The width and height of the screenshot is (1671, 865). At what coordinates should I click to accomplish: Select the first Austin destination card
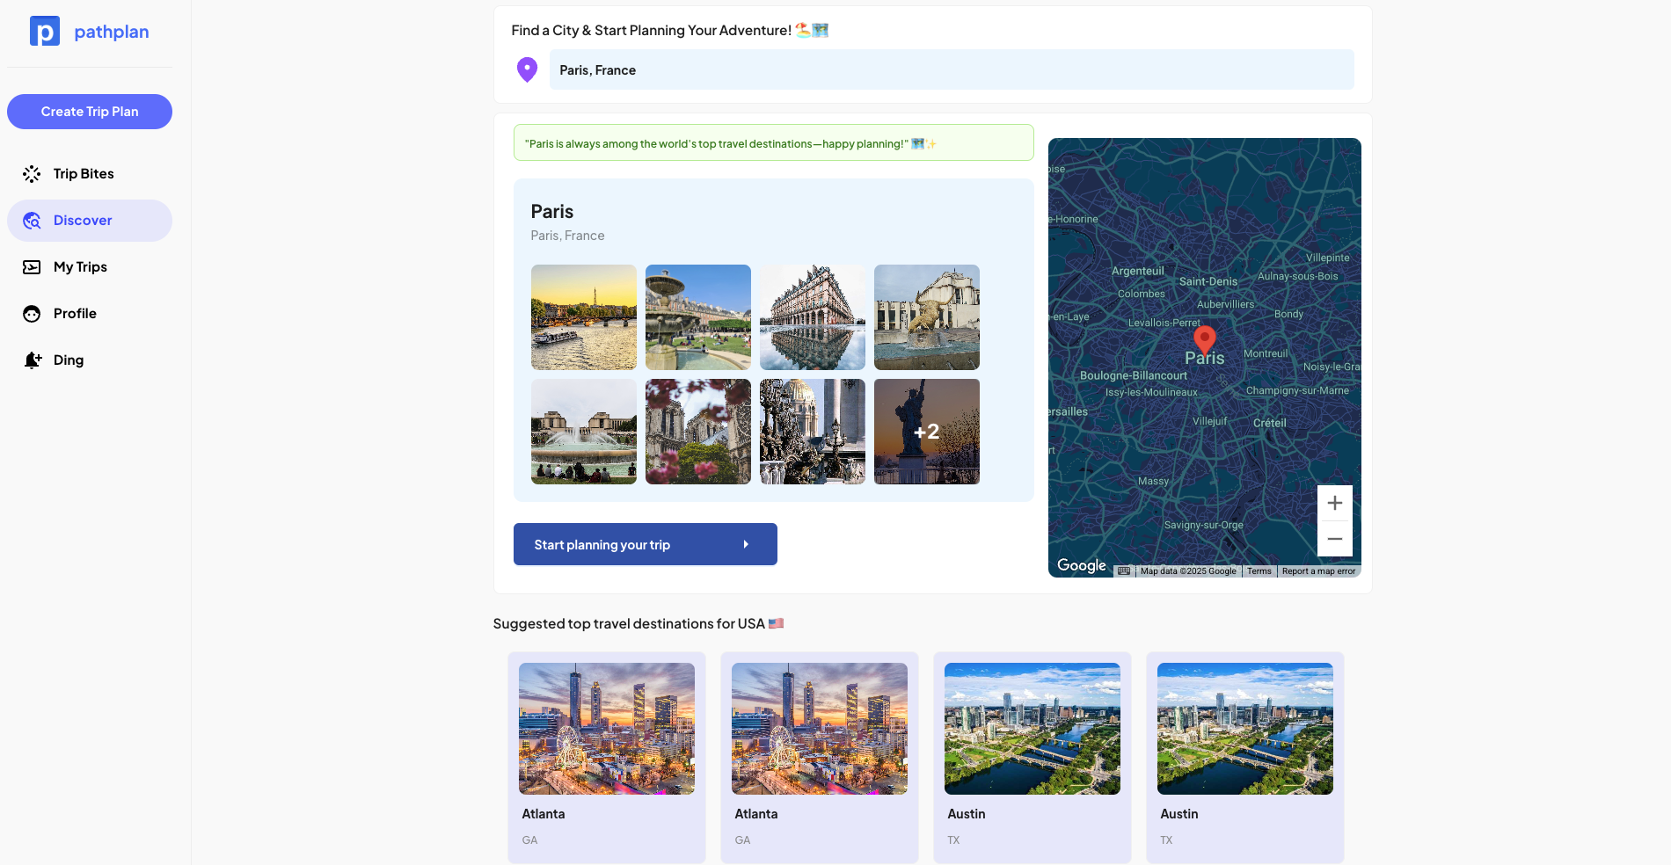[x=1033, y=757]
